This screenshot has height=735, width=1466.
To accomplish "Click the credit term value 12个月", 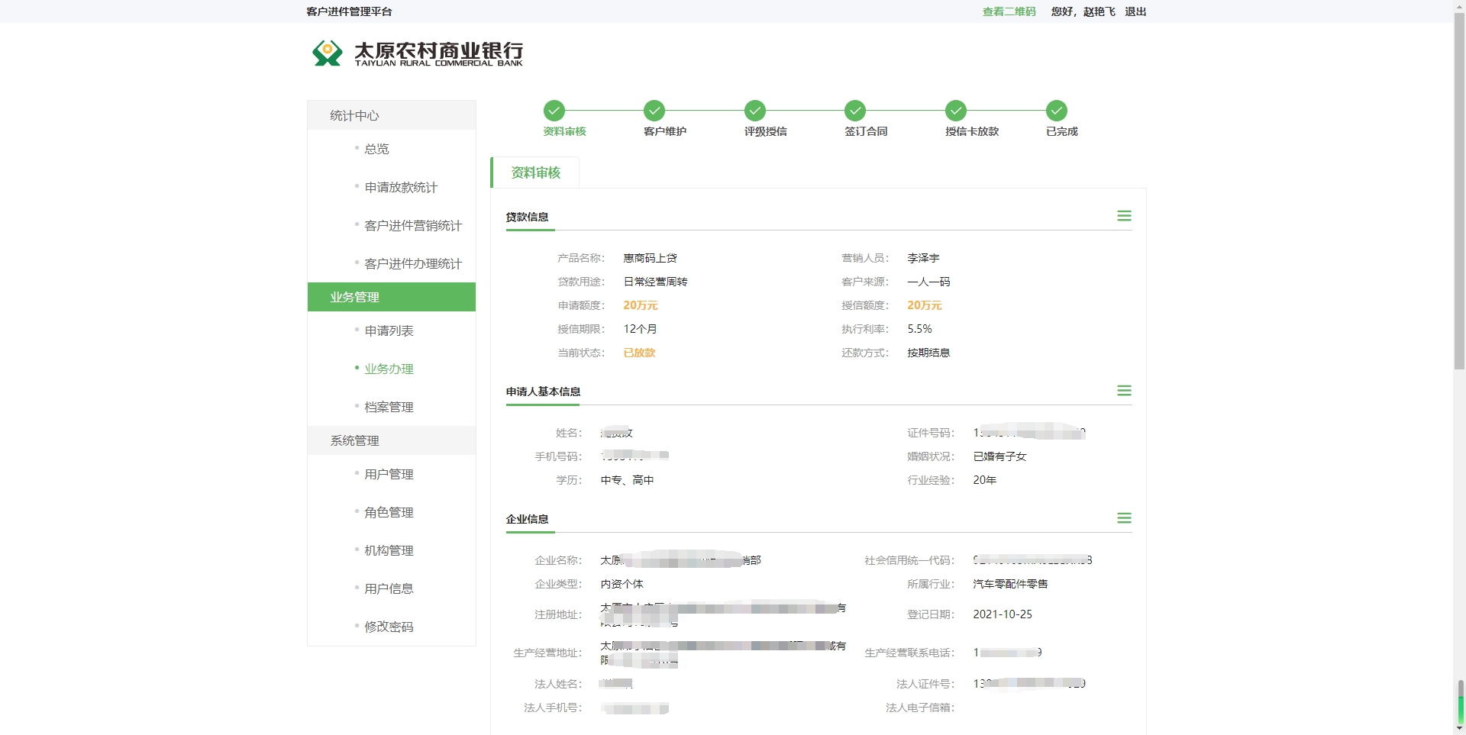I will click(x=640, y=329).
